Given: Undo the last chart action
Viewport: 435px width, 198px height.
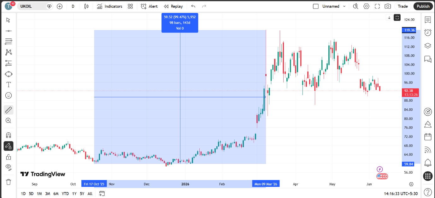Looking at the screenshot, I should click(x=193, y=6).
